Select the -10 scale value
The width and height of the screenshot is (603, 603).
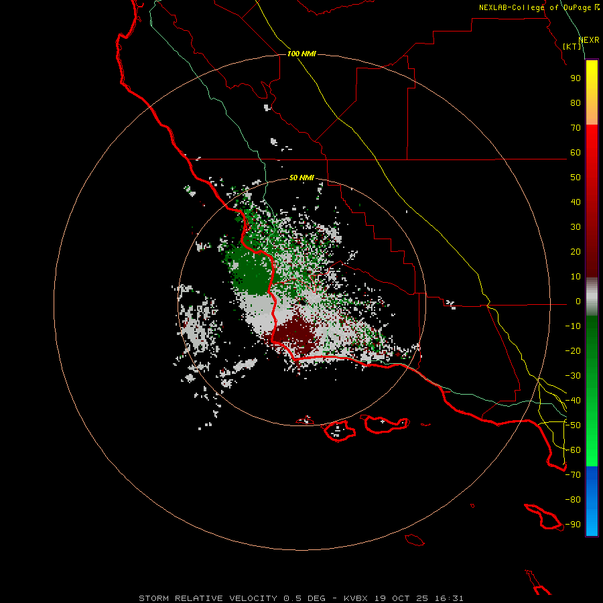[573, 326]
